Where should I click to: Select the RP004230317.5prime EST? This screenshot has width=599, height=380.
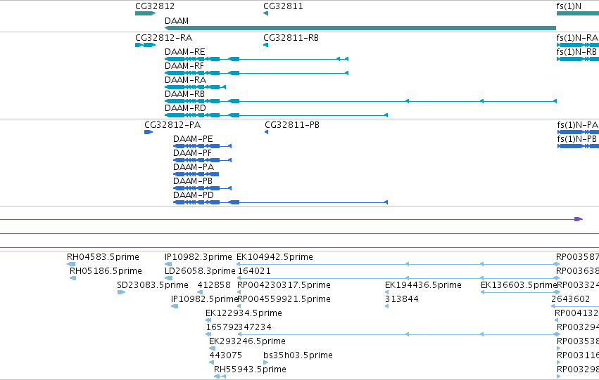coord(284,285)
